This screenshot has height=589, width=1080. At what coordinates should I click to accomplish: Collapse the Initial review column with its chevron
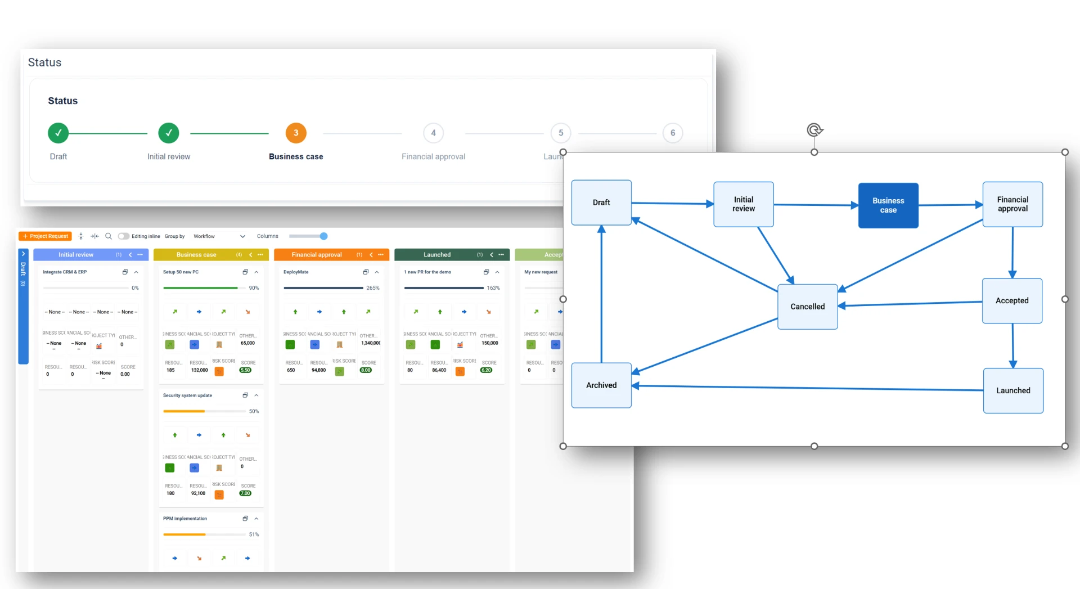point(130,255)
